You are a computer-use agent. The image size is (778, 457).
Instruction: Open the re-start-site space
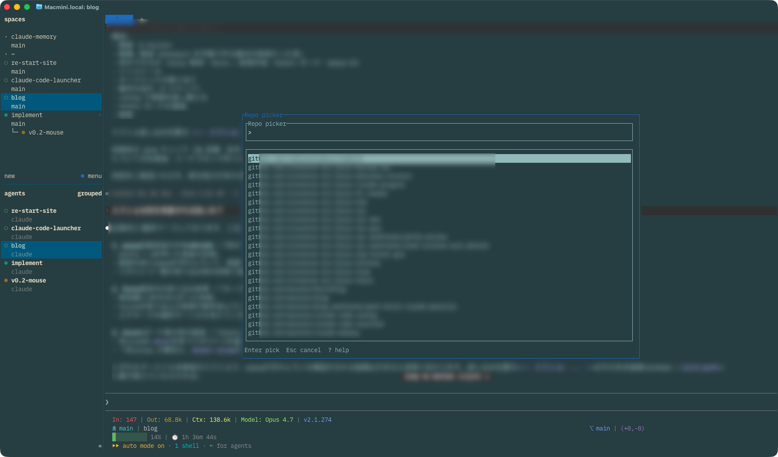pyautogui.click(x=34, y=63)
